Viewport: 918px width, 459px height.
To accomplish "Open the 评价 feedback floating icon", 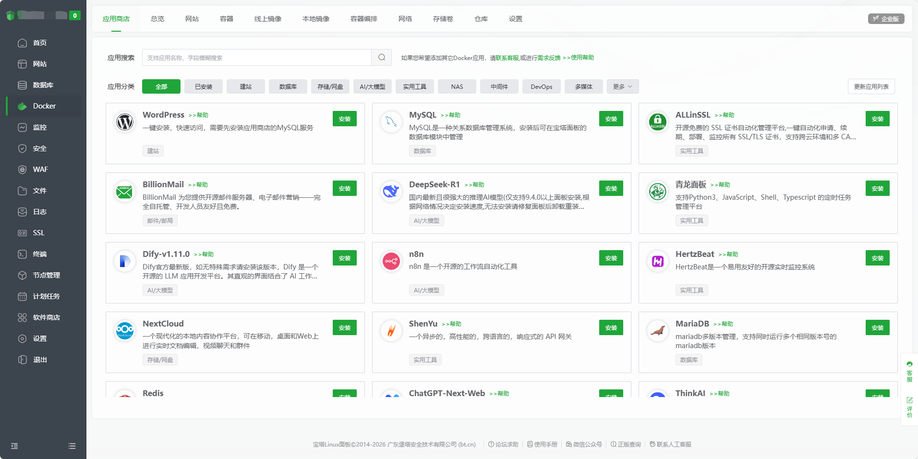I will click(x=909, y=407).
